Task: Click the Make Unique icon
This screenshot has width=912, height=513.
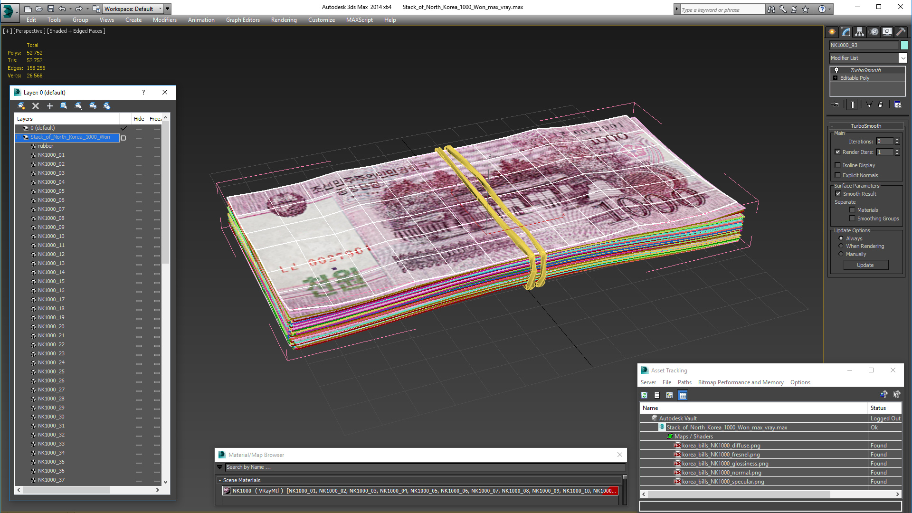Action: pyautogui.click(x=869, y=104)
